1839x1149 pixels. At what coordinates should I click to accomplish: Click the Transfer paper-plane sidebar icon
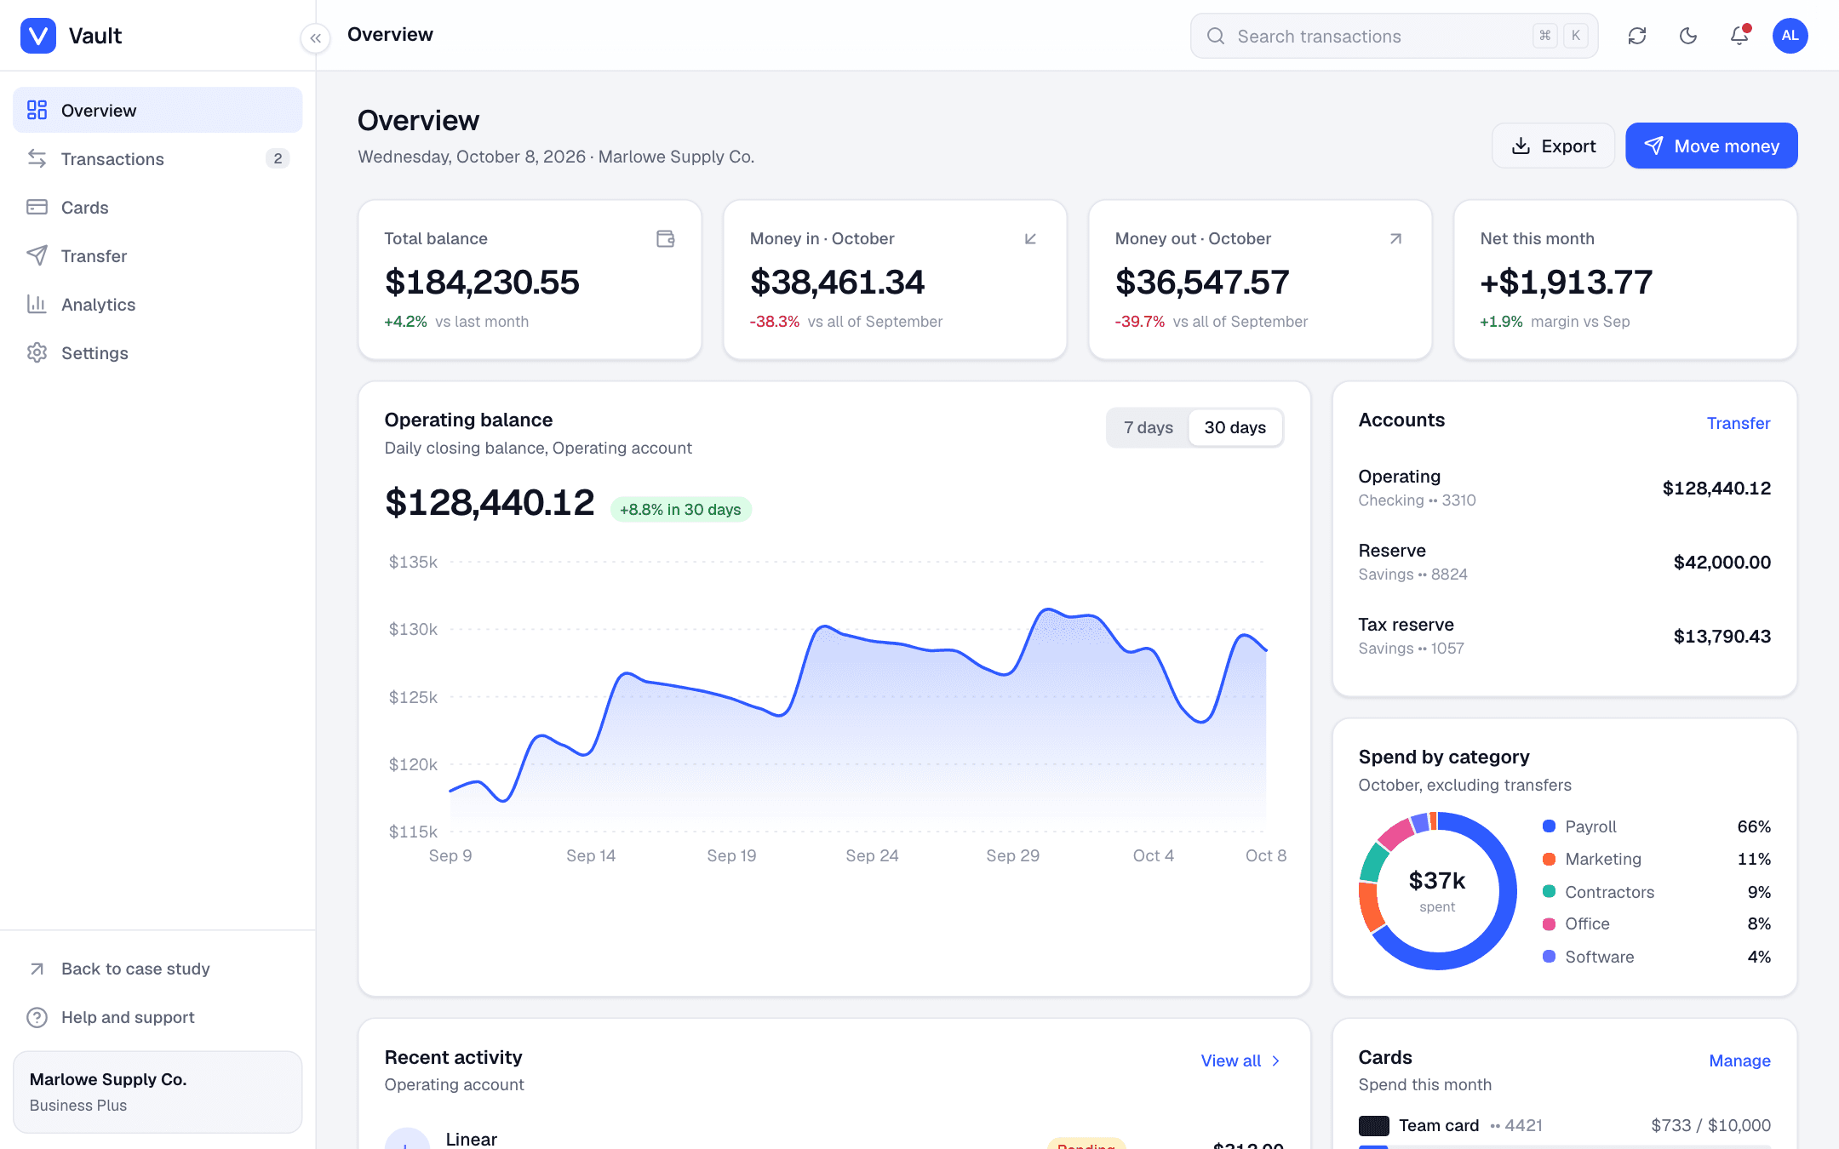[37, 255]
